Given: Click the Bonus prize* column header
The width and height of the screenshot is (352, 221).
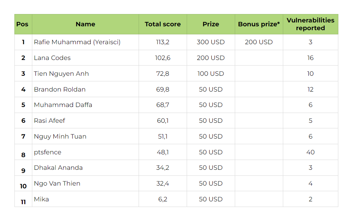Looking at the screenshot, I should tap(259, 24).
